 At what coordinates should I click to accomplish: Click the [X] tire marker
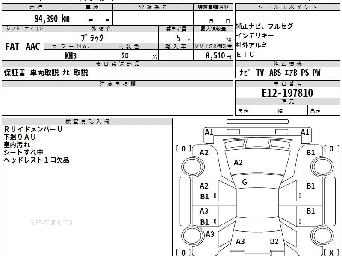332,253
